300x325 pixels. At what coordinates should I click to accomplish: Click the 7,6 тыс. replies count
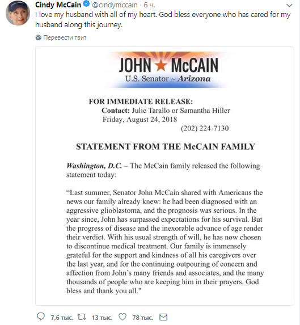pyautogui.click(x=62, y=318)
